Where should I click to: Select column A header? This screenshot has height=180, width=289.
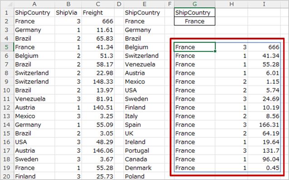(x=34, y=4)
